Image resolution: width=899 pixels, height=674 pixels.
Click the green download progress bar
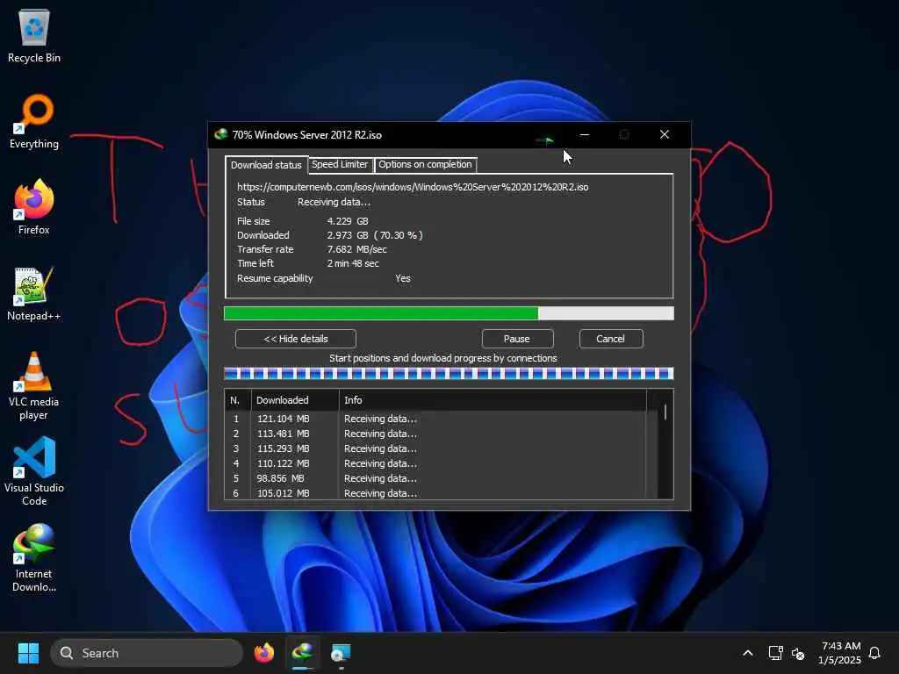(x=449, y=313)
